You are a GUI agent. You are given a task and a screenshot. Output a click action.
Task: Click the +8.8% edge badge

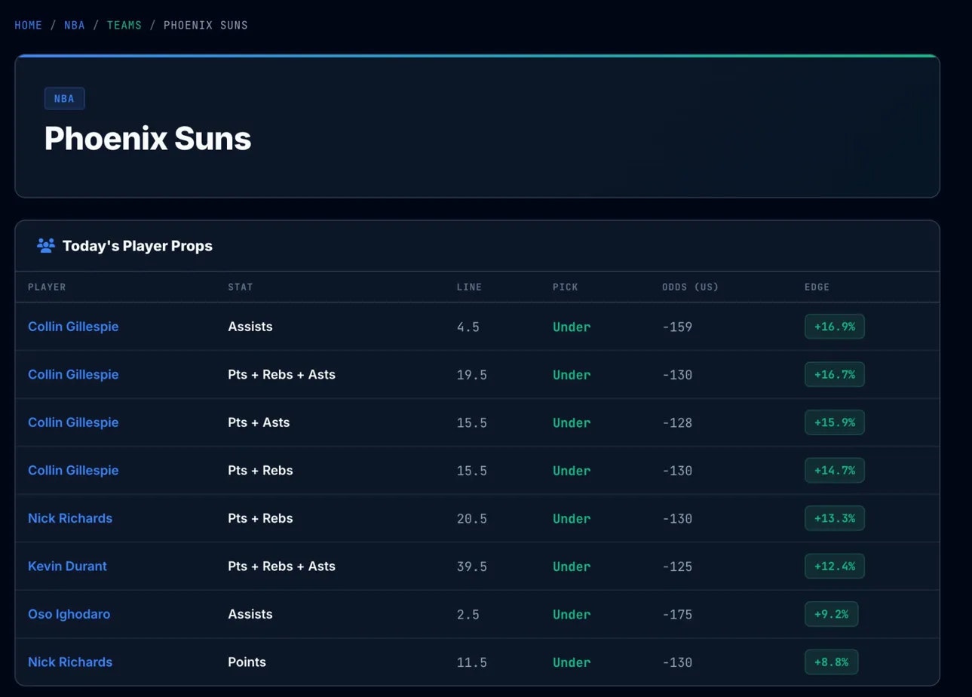(x=831, y=662)
